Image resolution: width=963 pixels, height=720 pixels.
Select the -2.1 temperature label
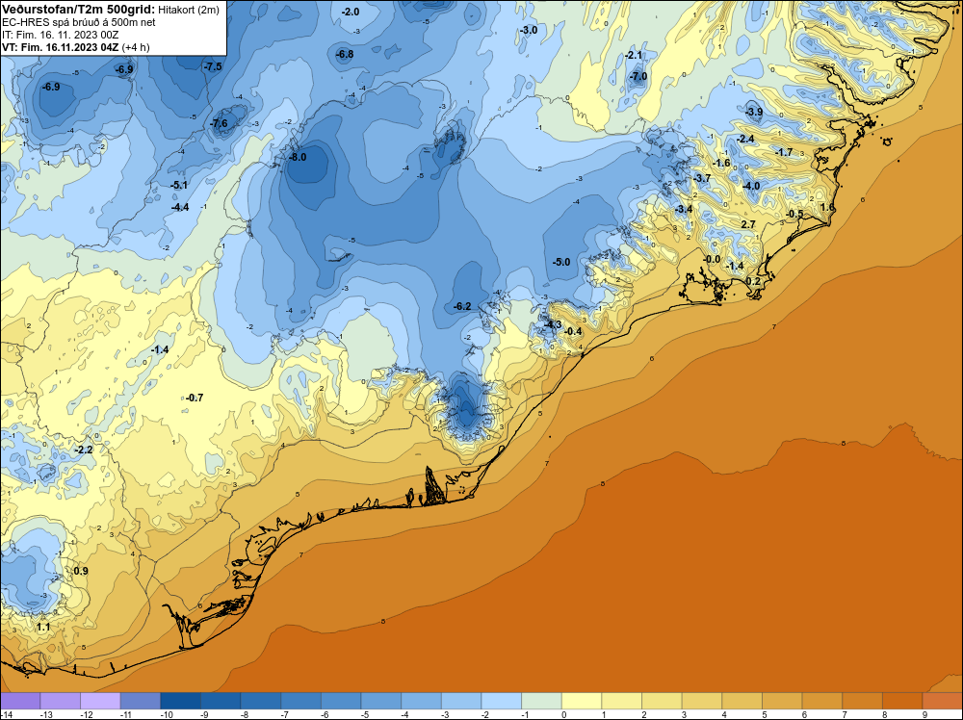[634, 55]
